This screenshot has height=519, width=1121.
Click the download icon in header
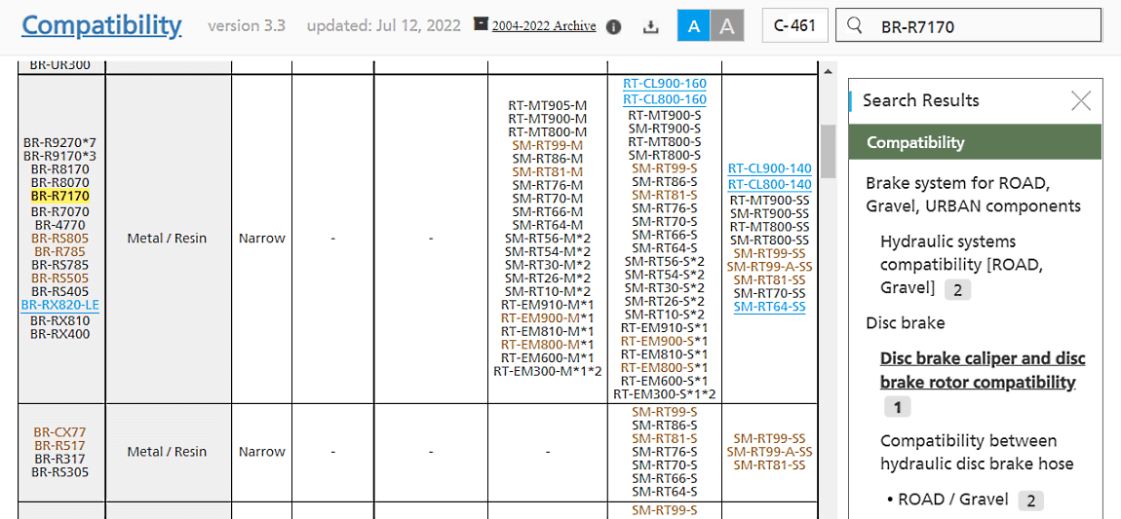click(x=650, y=26)
